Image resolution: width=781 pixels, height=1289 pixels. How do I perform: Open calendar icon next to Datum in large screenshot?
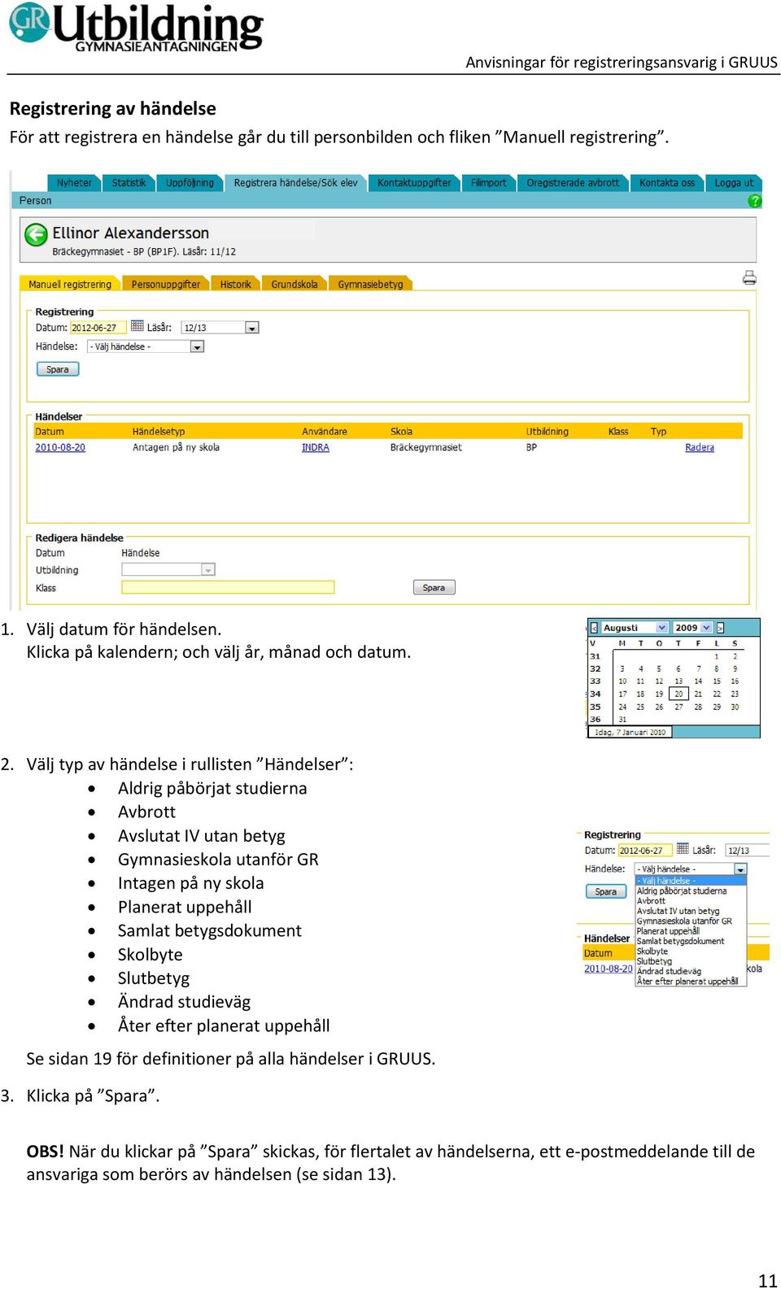(137, 326)
